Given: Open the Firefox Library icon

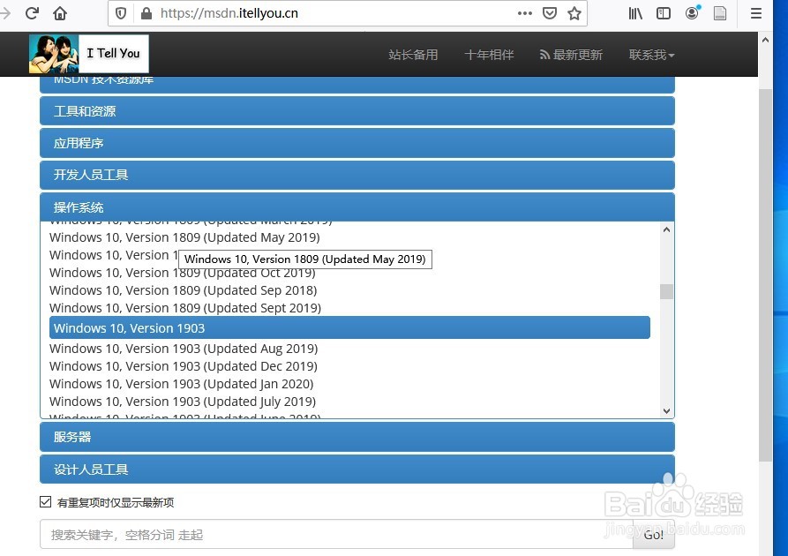Looking at the screenshot, I should coord(634,13).
